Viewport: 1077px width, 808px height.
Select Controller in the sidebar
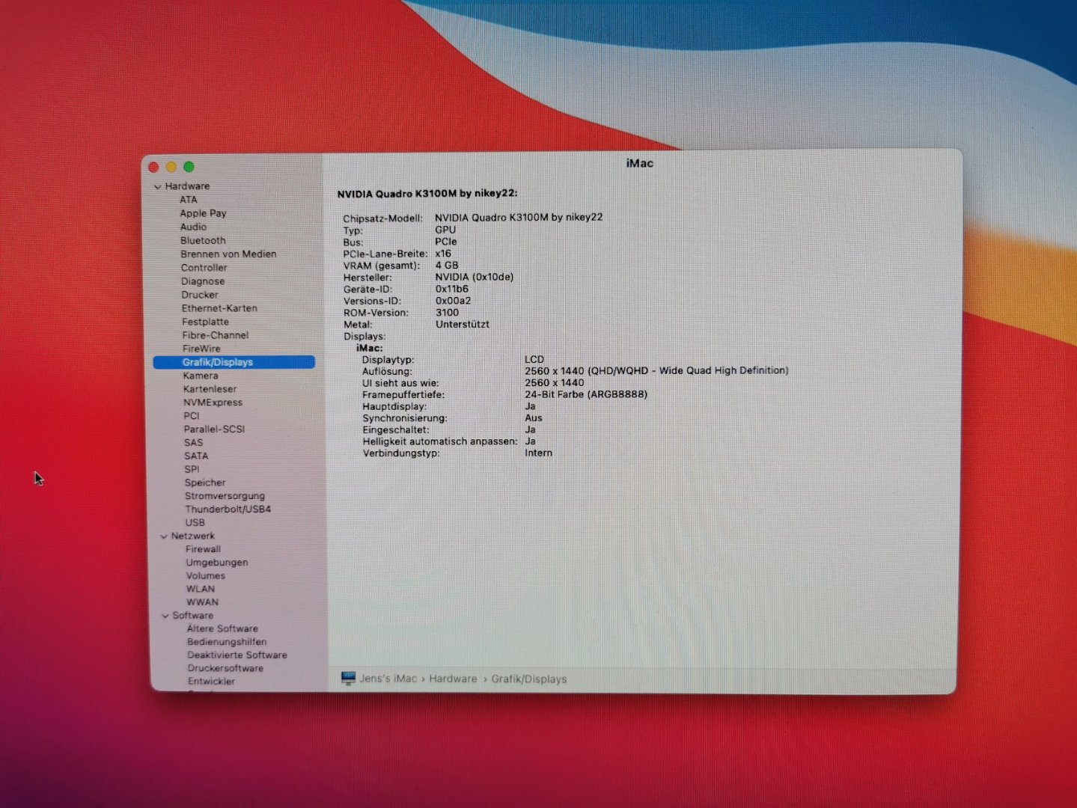[x=204, y=267]
